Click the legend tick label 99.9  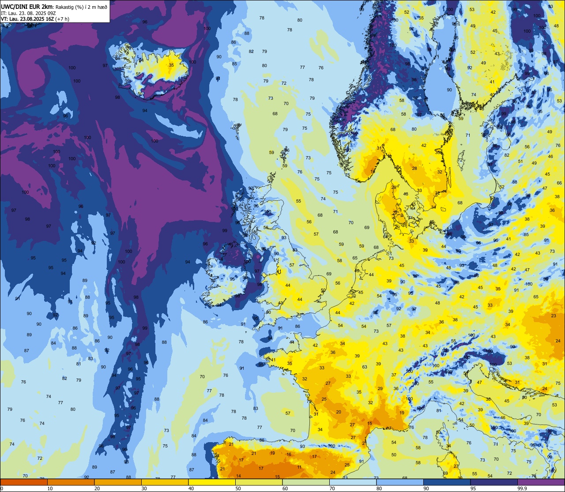pyautogui.click(x=521, y=488)
